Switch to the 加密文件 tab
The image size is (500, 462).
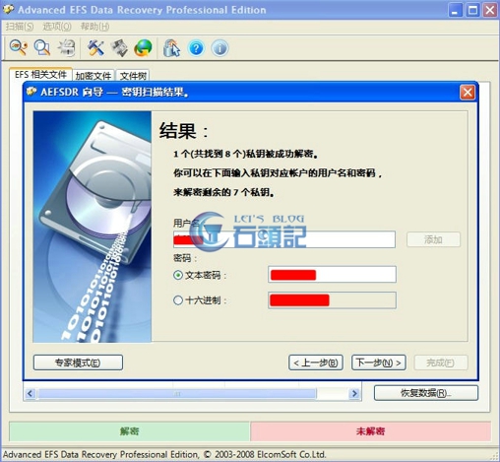pyautogui.click(x=94, y=76)
